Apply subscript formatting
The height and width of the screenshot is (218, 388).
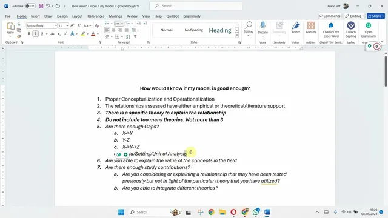click(x=59, y=34)
